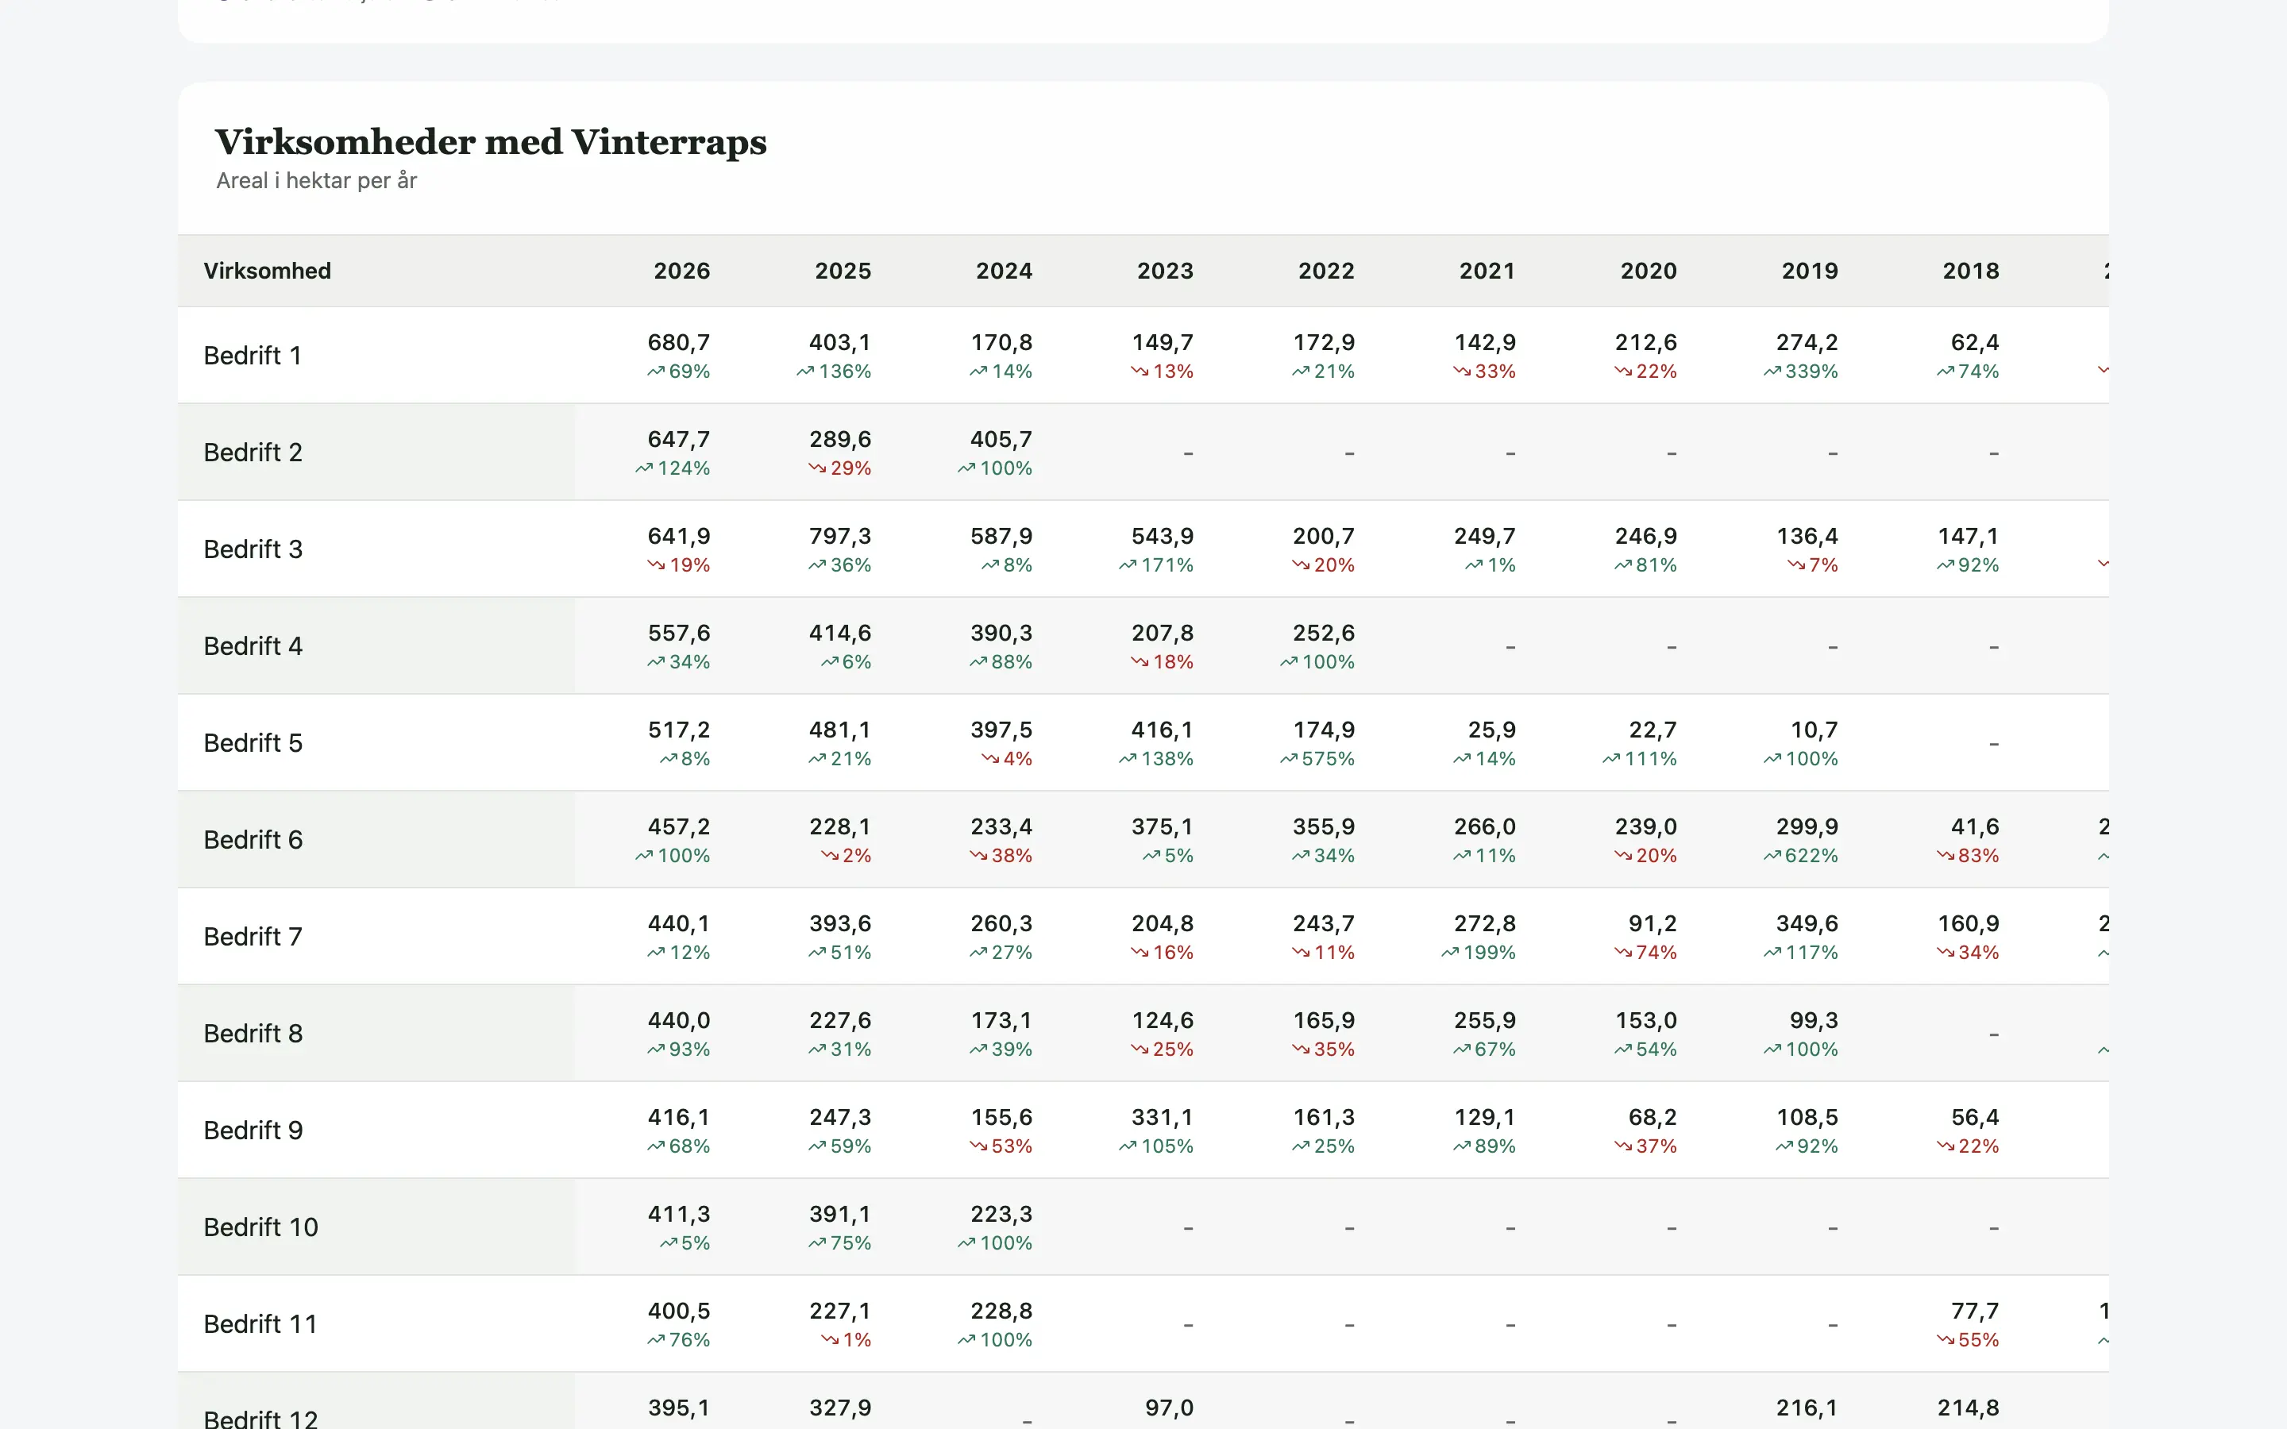Select the 2022 column header
2287x1429 pixels.
[x=1326, y=272]
